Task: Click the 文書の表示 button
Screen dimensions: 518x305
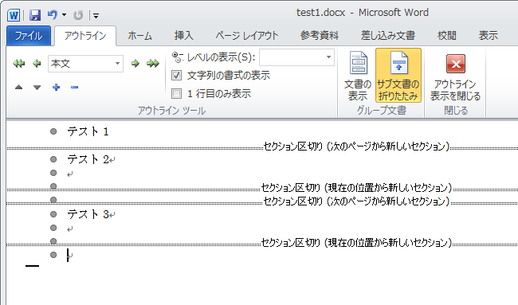Action: point(358,76)
